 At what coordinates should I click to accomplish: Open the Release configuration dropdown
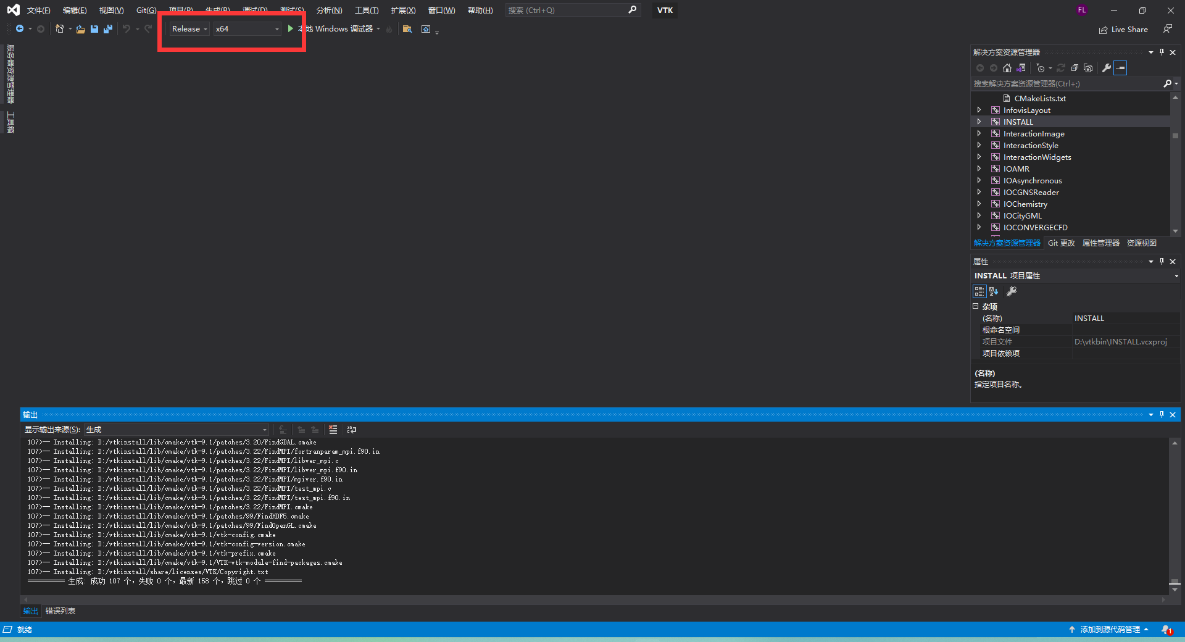(x=204, y=28)
